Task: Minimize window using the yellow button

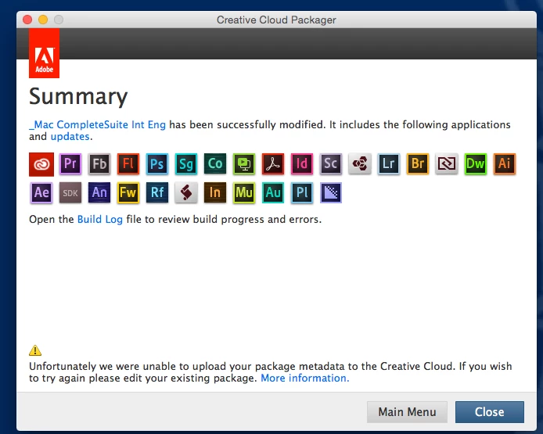Action: point(43,20)
